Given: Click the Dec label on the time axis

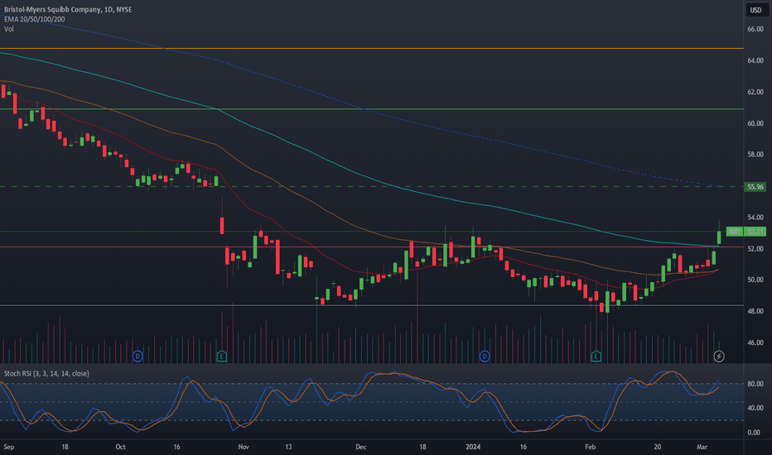Looking at the screenshot, I should (361, 447).
